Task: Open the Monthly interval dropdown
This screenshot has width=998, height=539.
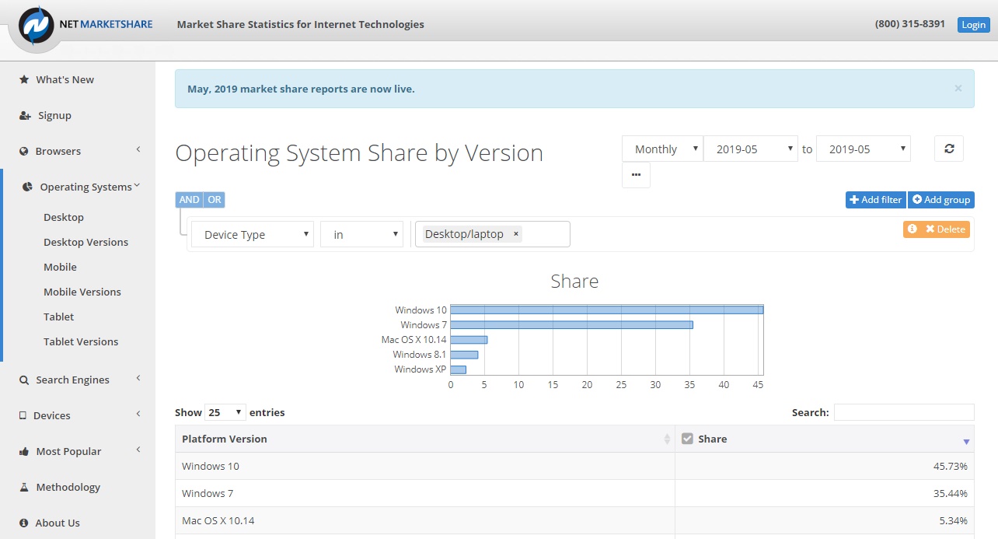Action: [662, 149]
